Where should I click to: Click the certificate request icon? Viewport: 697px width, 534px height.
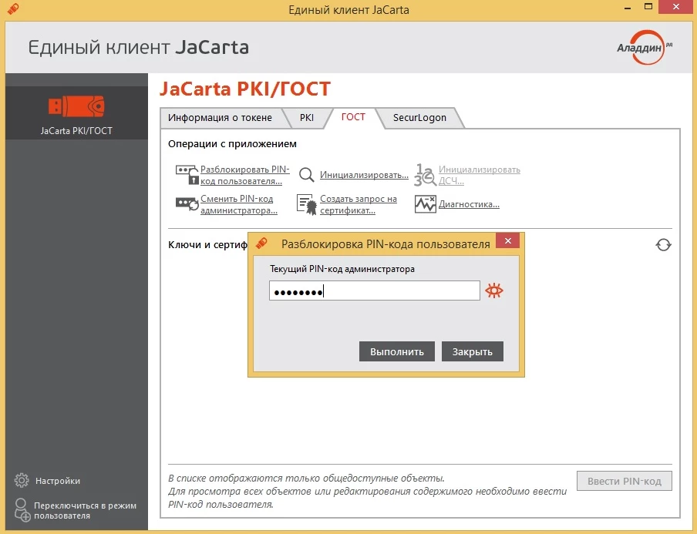pyautogui.click(x=306, y=204)
